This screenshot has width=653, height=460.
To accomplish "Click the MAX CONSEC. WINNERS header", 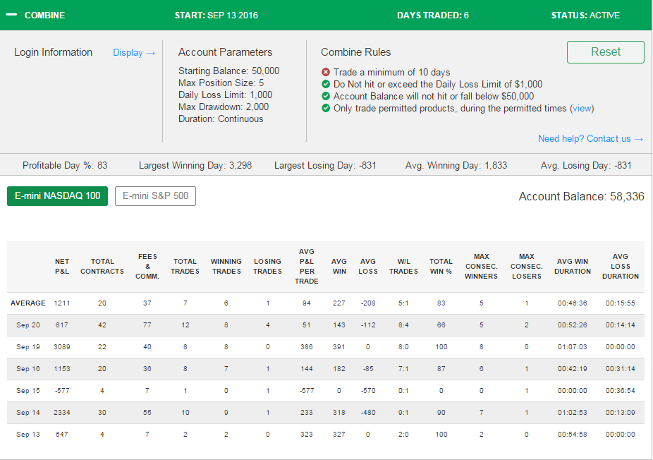I will (x=481, y=266).
